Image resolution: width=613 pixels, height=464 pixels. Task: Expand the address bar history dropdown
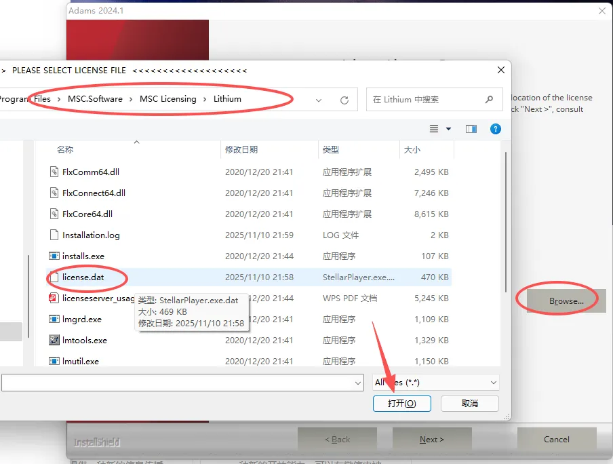319,100
